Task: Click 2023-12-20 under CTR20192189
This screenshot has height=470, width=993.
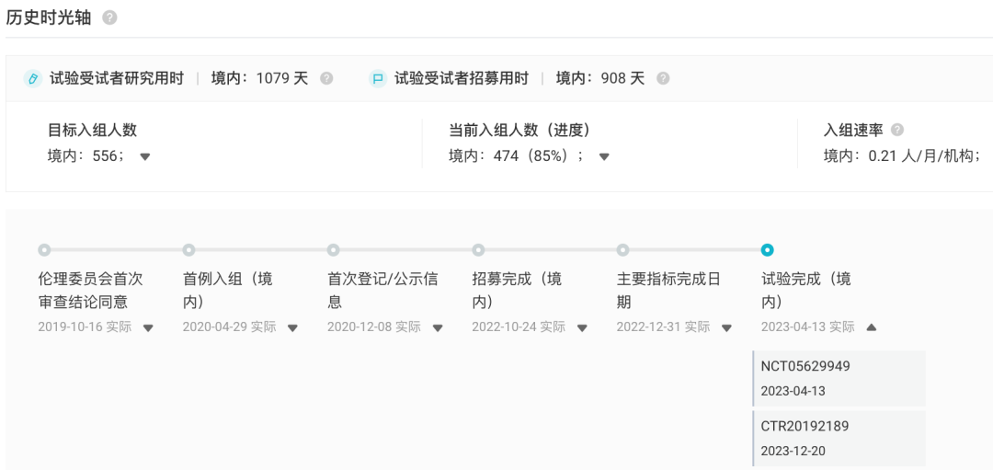Action: (x=793, y=452)
